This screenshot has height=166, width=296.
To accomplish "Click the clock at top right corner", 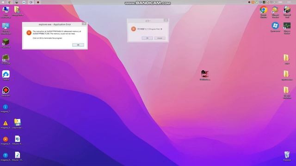I will click(289, 2).
